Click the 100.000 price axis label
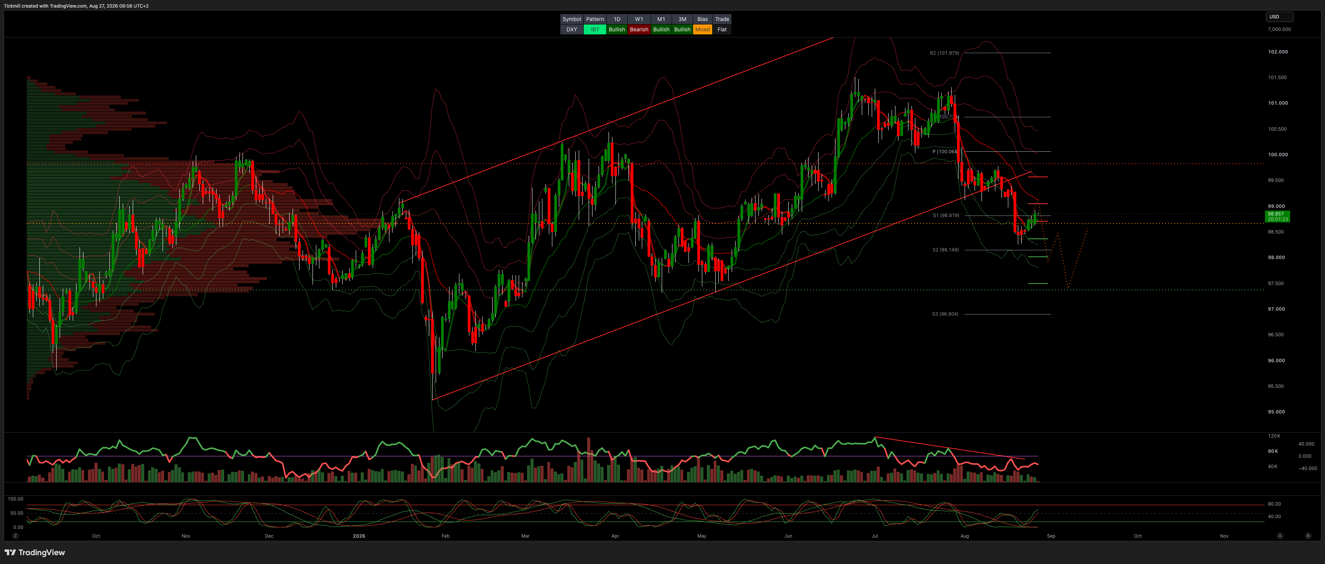Viewport: 1325px width, 564px height. pyautogui.click(x=1278, y=155)
